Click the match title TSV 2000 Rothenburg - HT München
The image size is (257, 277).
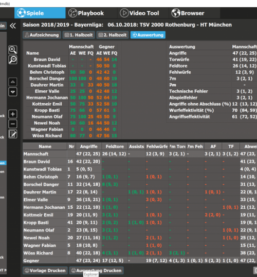[186, 25]
